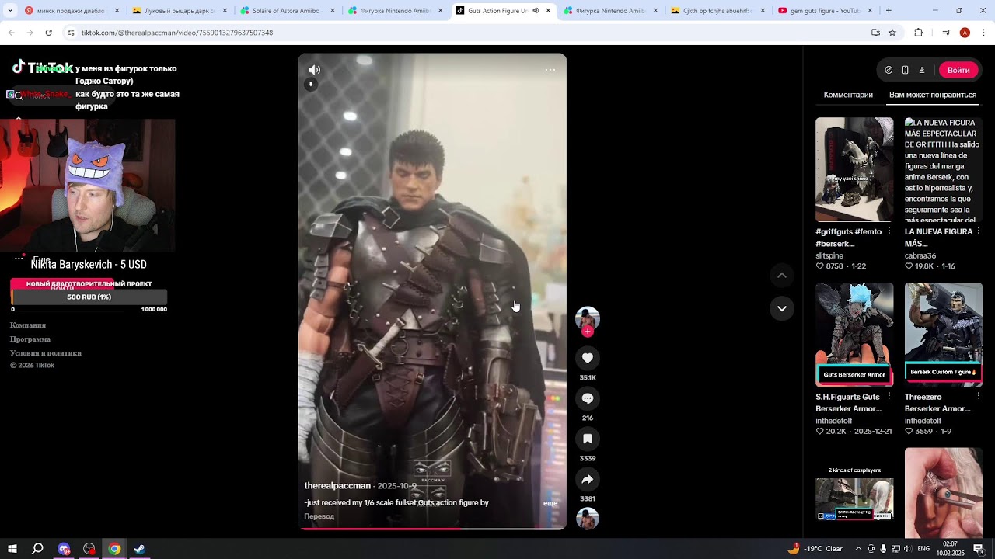Visit the slitspine profile link
The width and height of the screenshot is (995, 559).
coord(829,255)
